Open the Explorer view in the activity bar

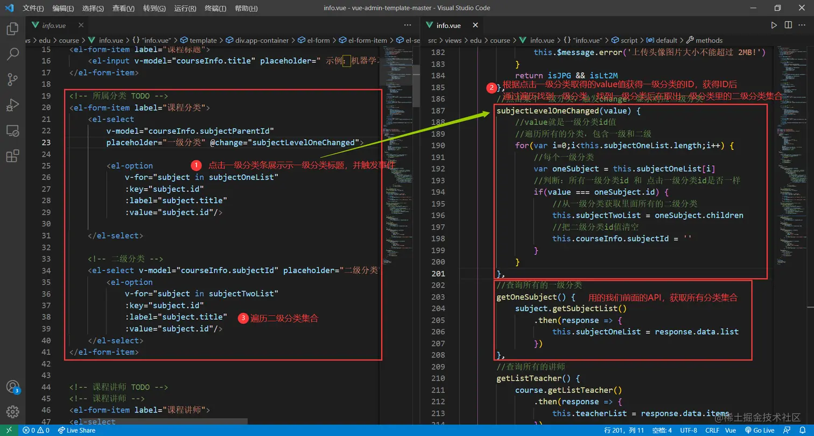12,29
